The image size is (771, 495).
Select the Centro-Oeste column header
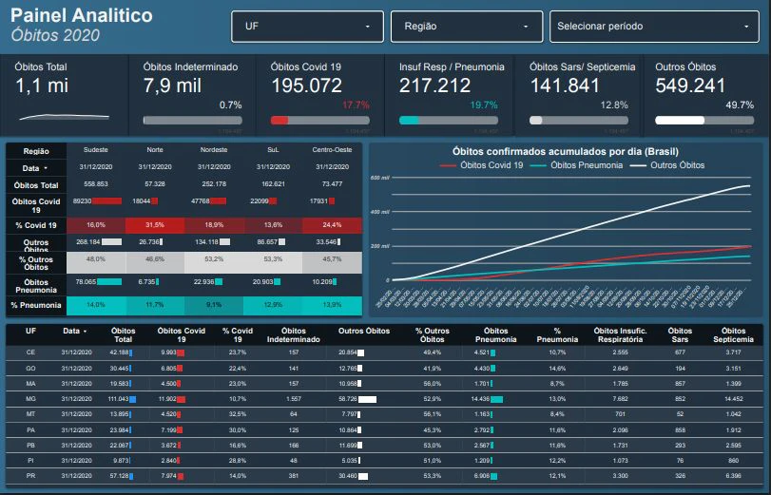pyautogui.click(x=332, y=150)
